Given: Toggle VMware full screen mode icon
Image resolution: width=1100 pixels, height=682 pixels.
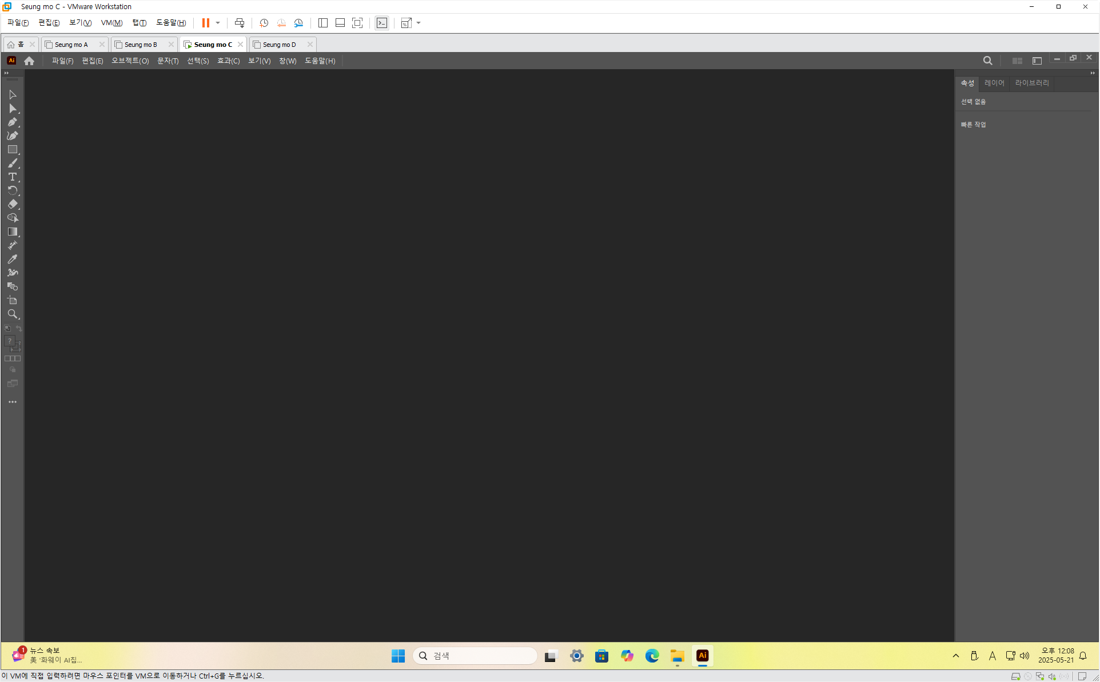Looking at the screenshot, I should point(357,23).
